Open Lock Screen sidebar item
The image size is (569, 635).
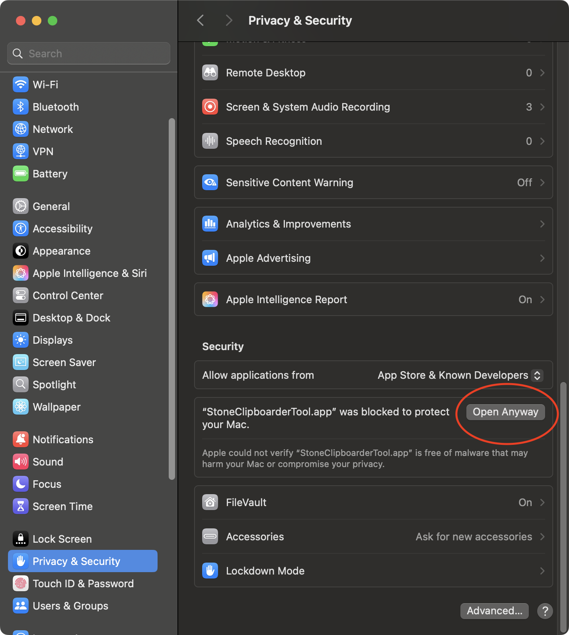pyautogui.click(x=83, y=539)
